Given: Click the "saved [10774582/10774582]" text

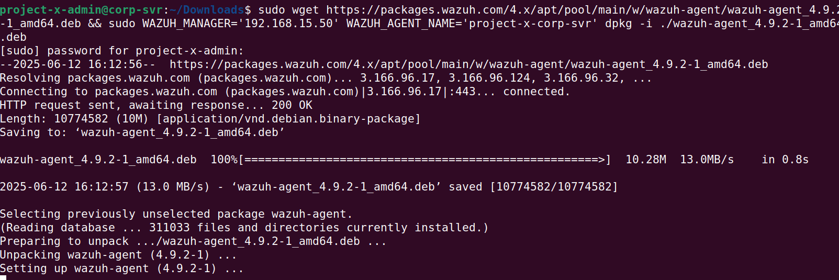Looking at the screenshot, I should pos(533,187).
